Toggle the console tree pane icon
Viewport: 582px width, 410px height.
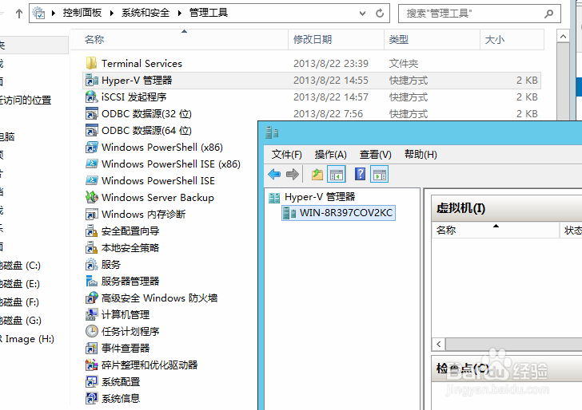click(x=337, y=174)
